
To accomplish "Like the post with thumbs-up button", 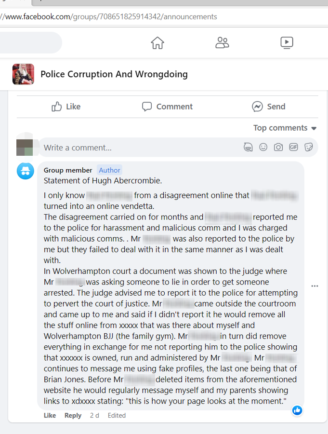I will click(66, 107).
